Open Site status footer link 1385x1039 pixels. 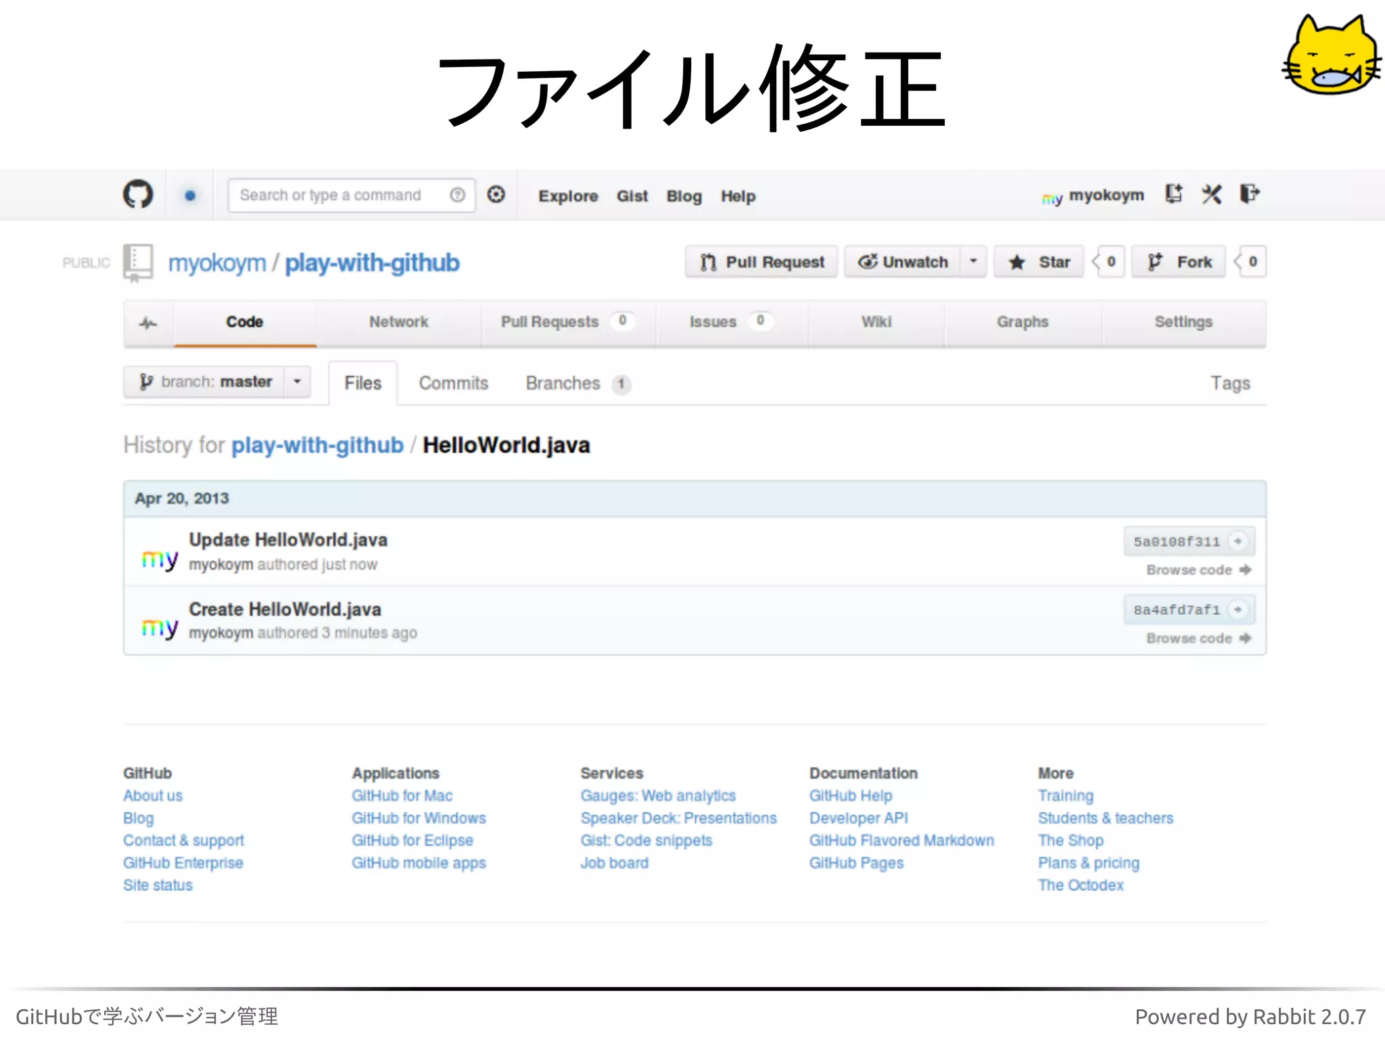(158, 885)
